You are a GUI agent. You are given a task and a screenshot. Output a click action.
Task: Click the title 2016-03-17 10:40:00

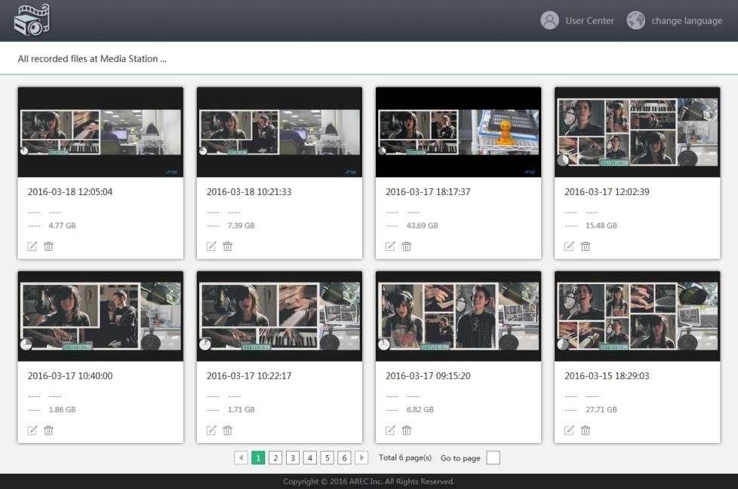pos(70,376)
